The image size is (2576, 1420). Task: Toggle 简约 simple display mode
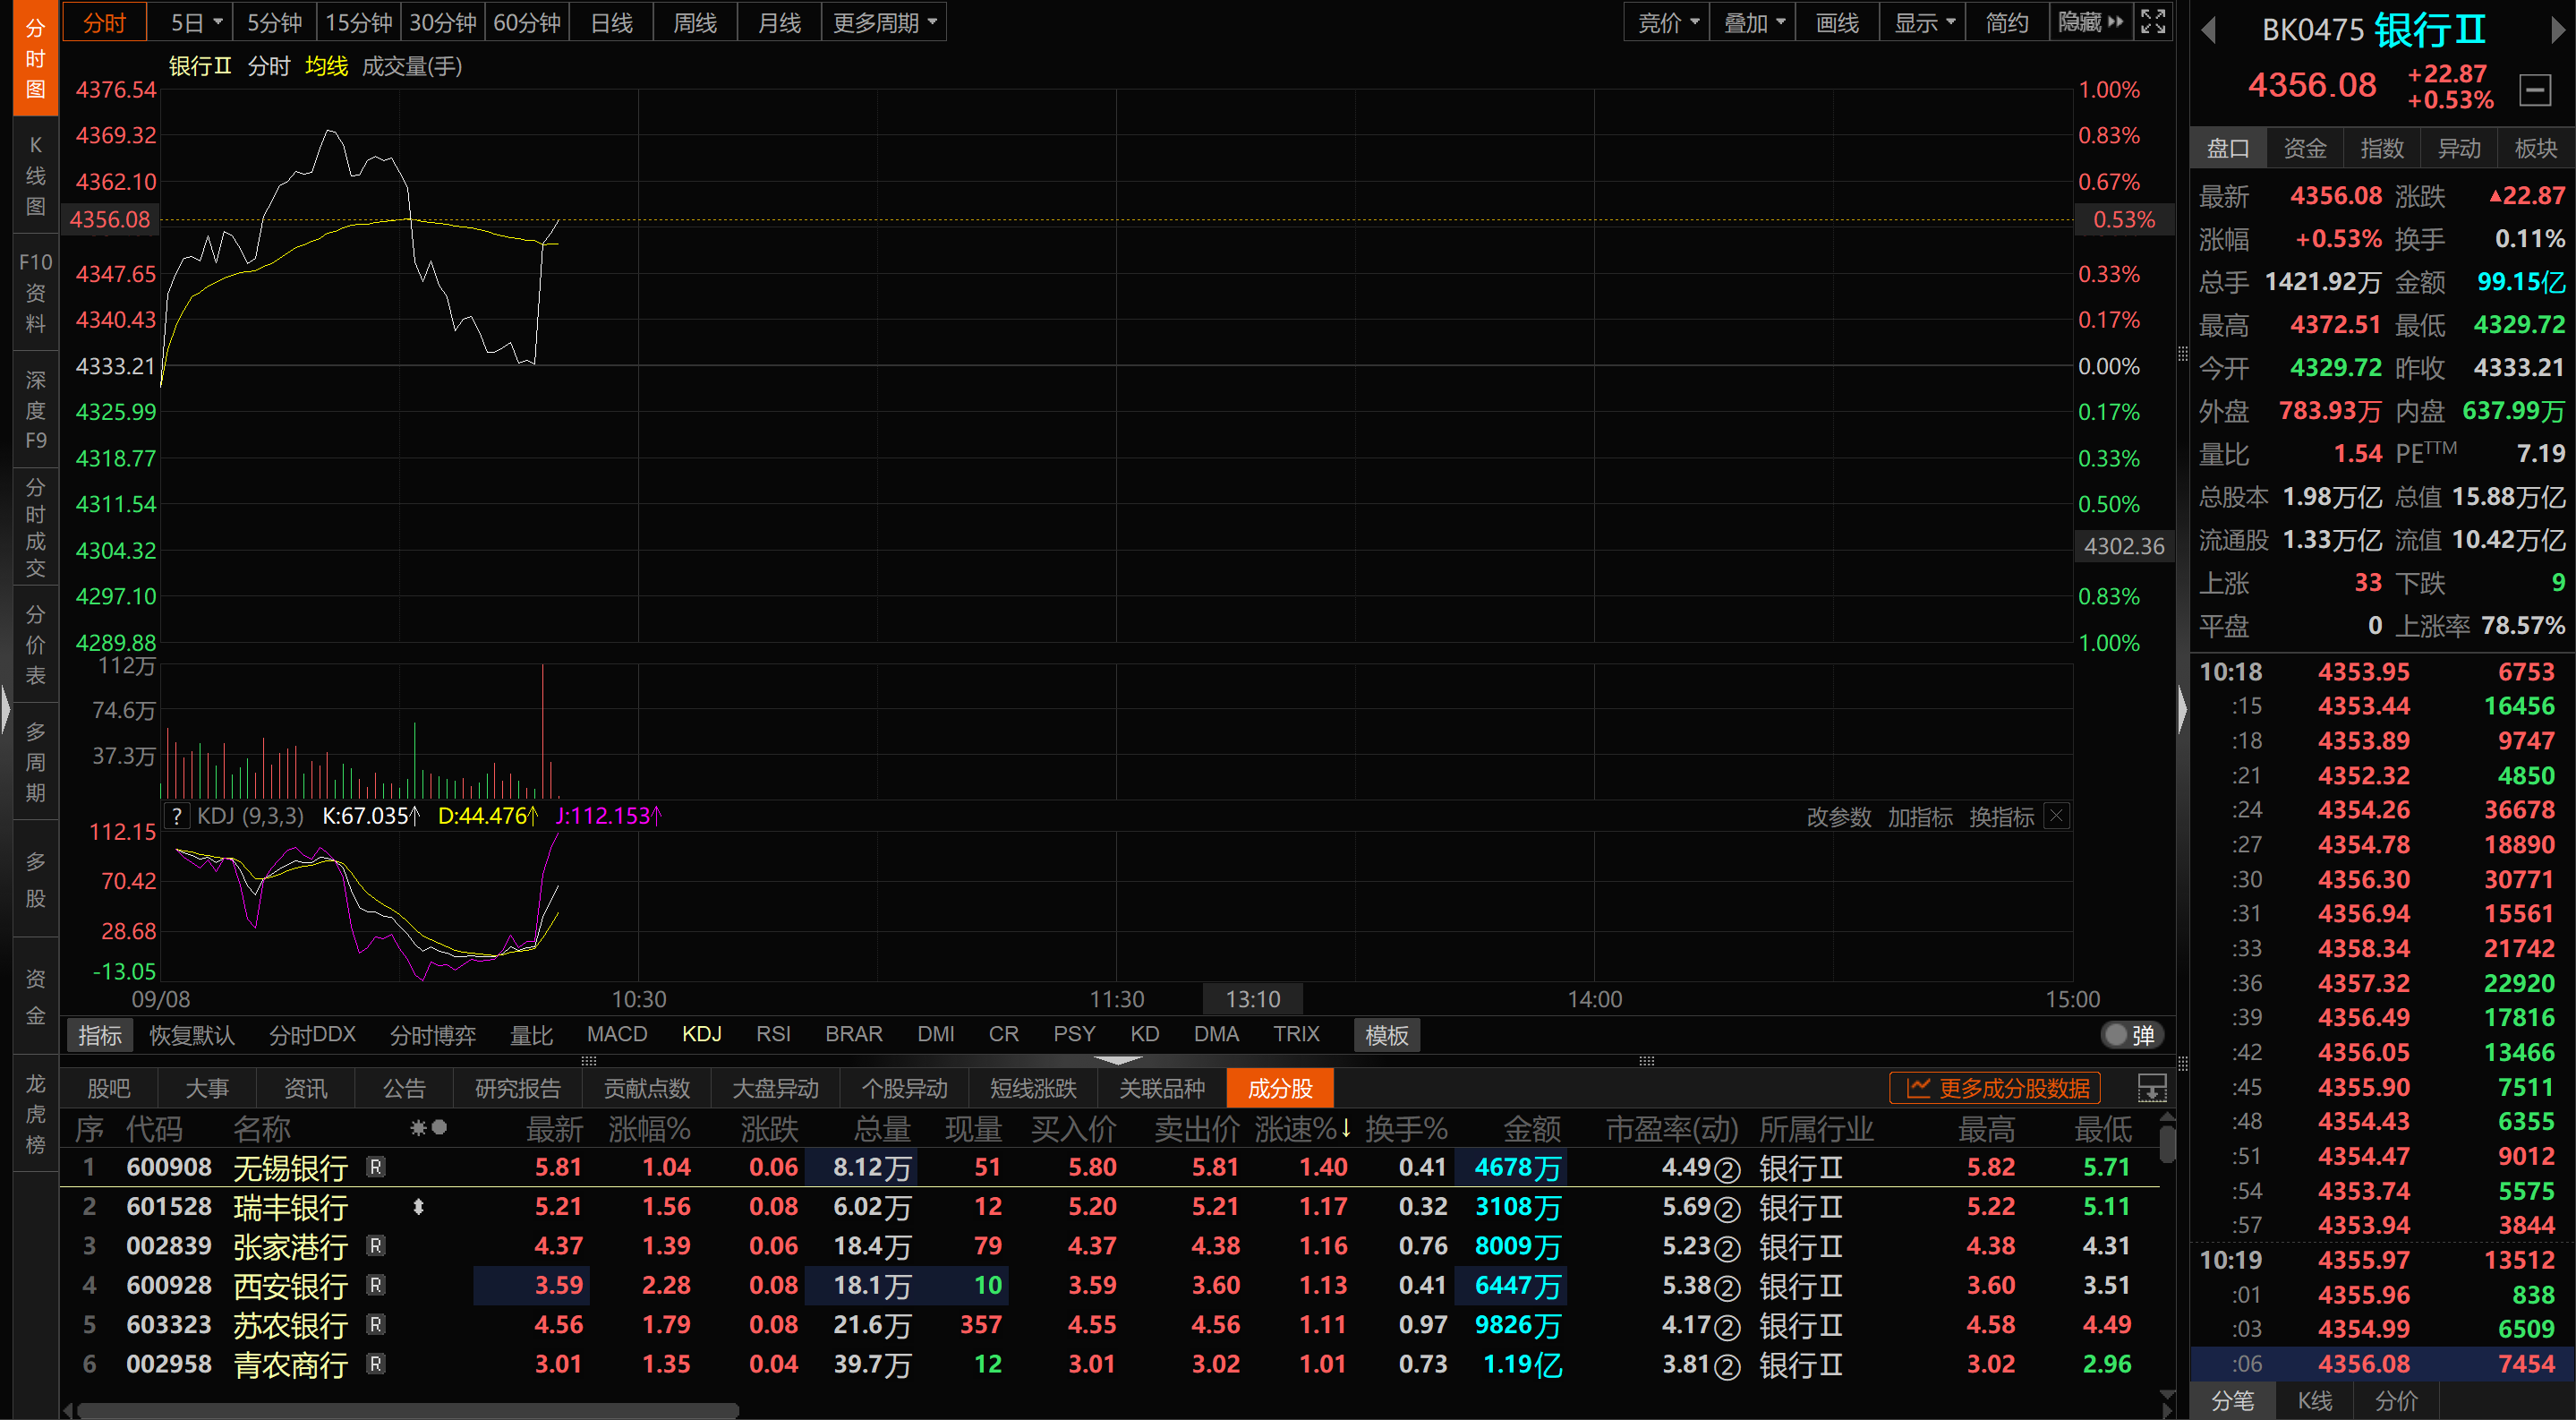tap(2007, 22)
